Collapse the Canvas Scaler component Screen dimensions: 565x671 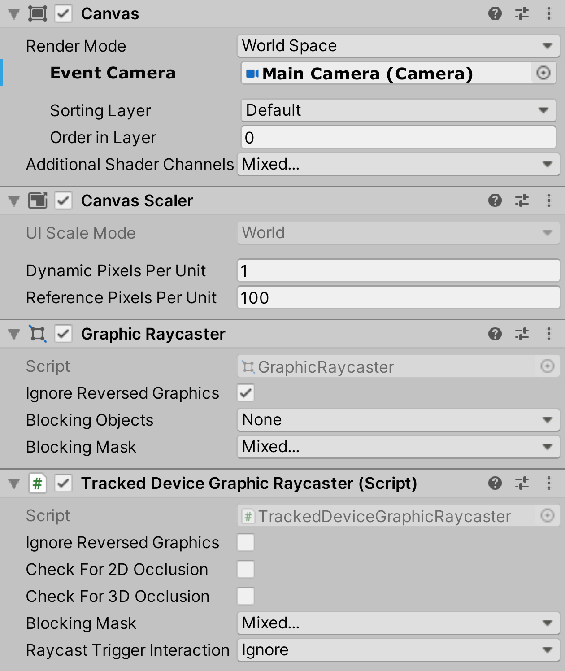coord(13,201)
